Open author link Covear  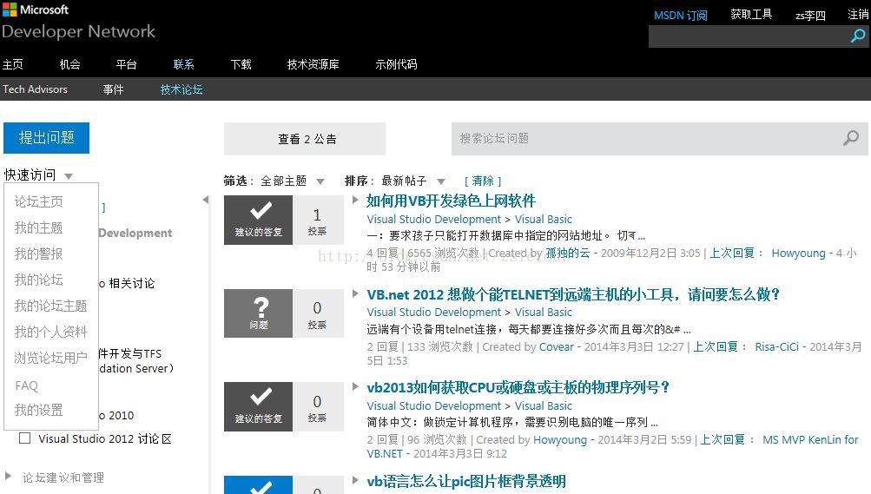click(x=556, y=347)
